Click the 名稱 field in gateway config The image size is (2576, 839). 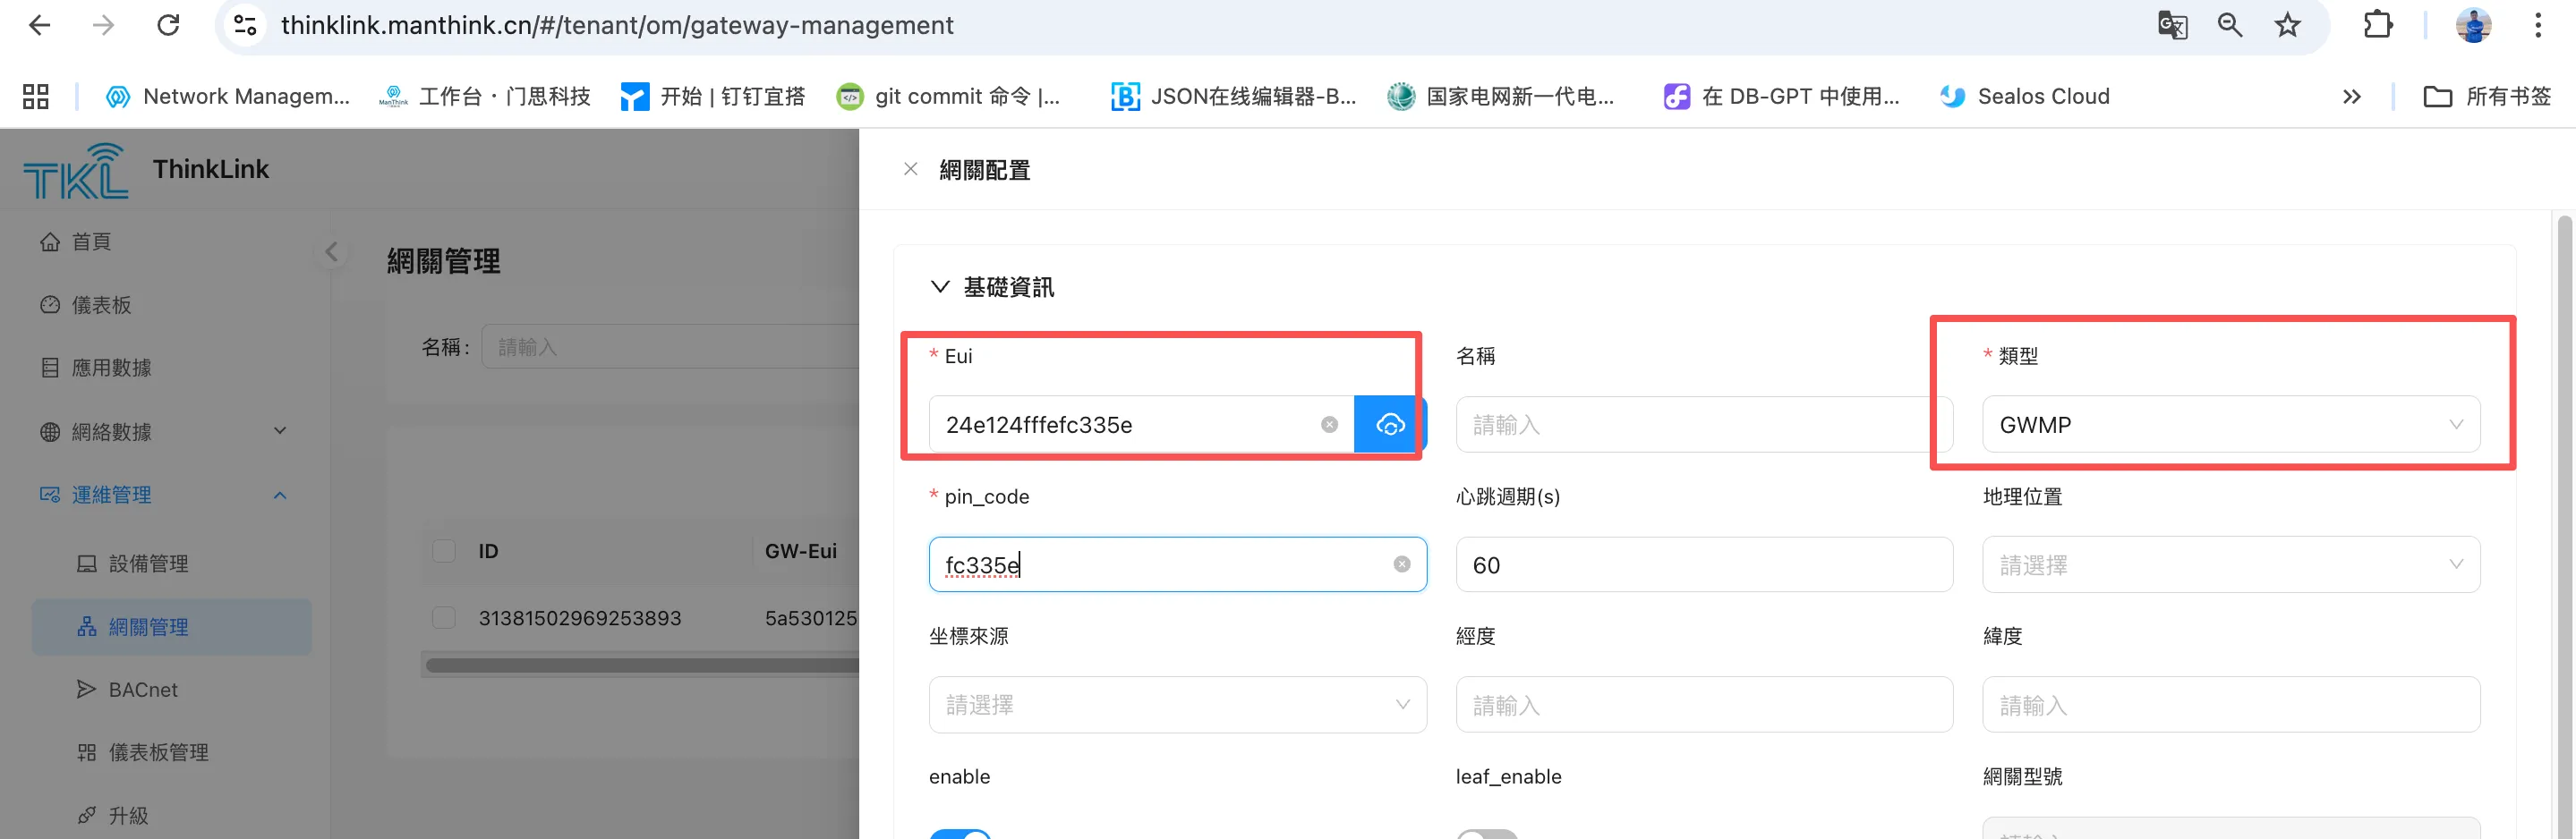point(1704,425)
